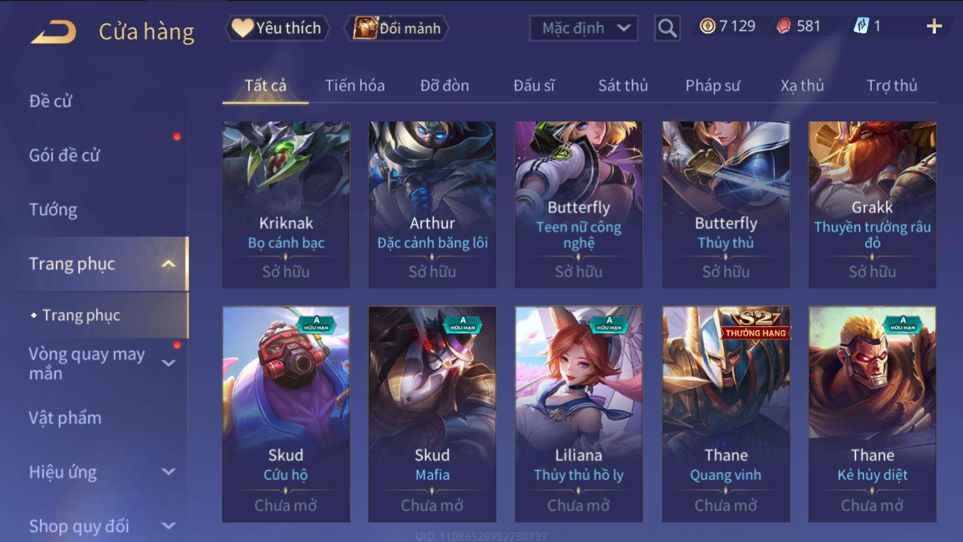
Task: Expand Vòng quay may mắn section
Action: point(168,363)
